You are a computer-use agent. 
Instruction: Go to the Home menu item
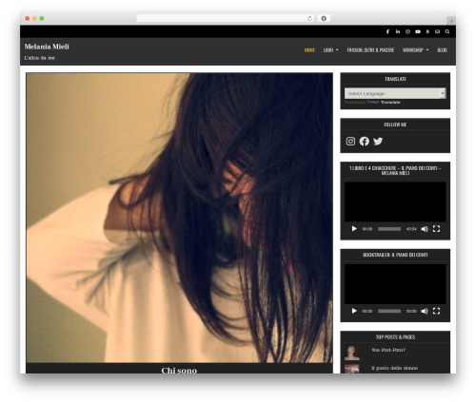click(x=309, y=50)
